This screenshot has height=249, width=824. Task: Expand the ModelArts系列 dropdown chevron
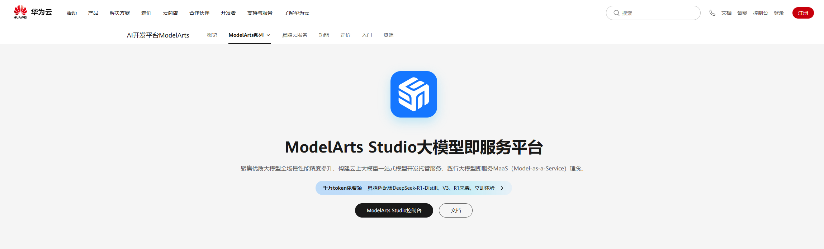coord(268,35)
